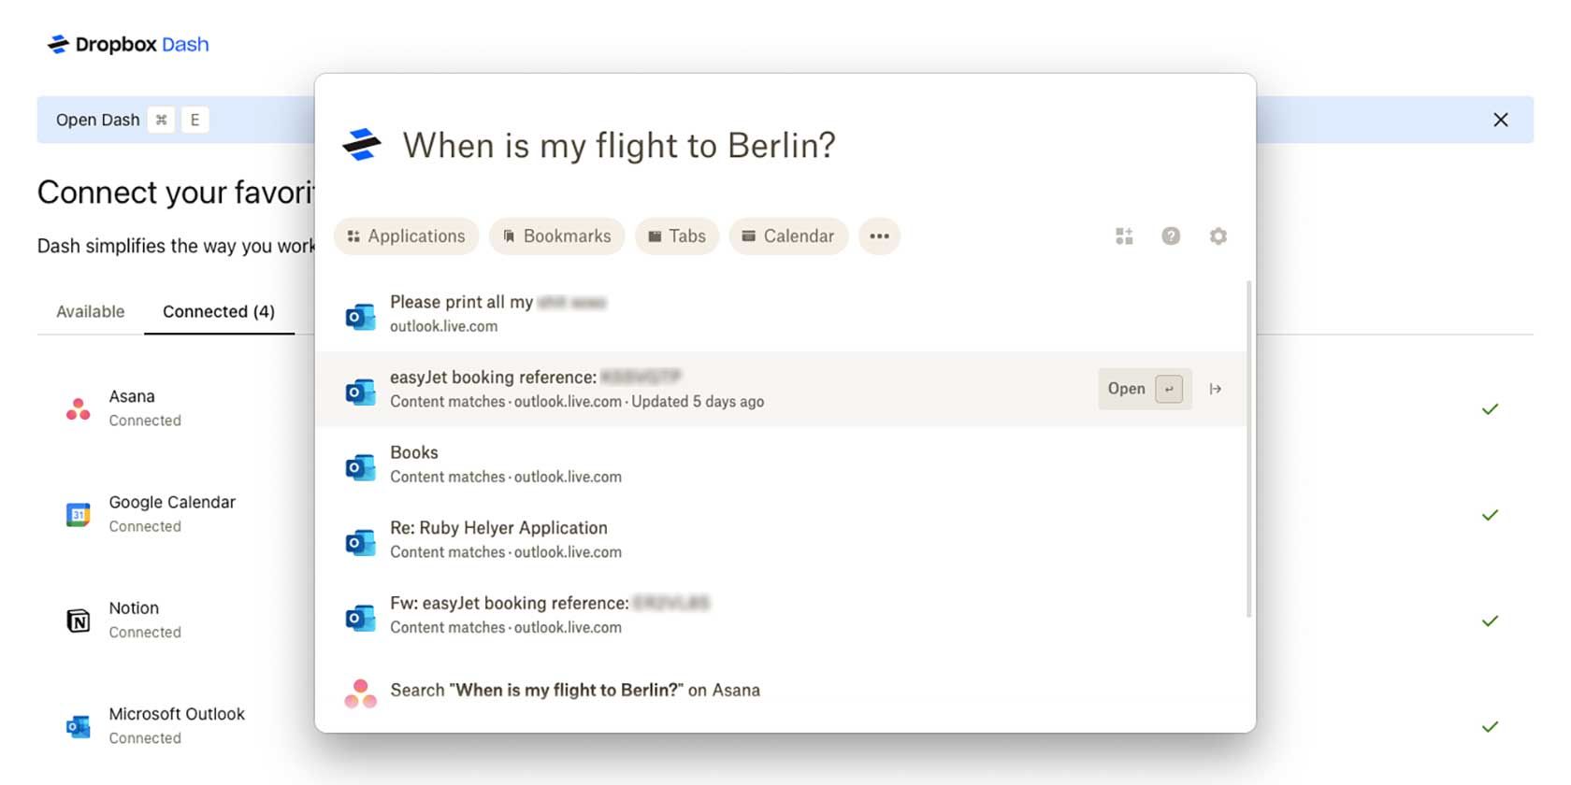The width and height of the screenshot is (1571, 785).
Task: Toggle the green checkmark for Asana
Action: coord(1490,409)
